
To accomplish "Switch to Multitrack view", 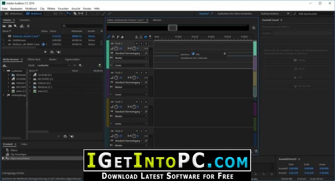I will [x=34, y=14].
